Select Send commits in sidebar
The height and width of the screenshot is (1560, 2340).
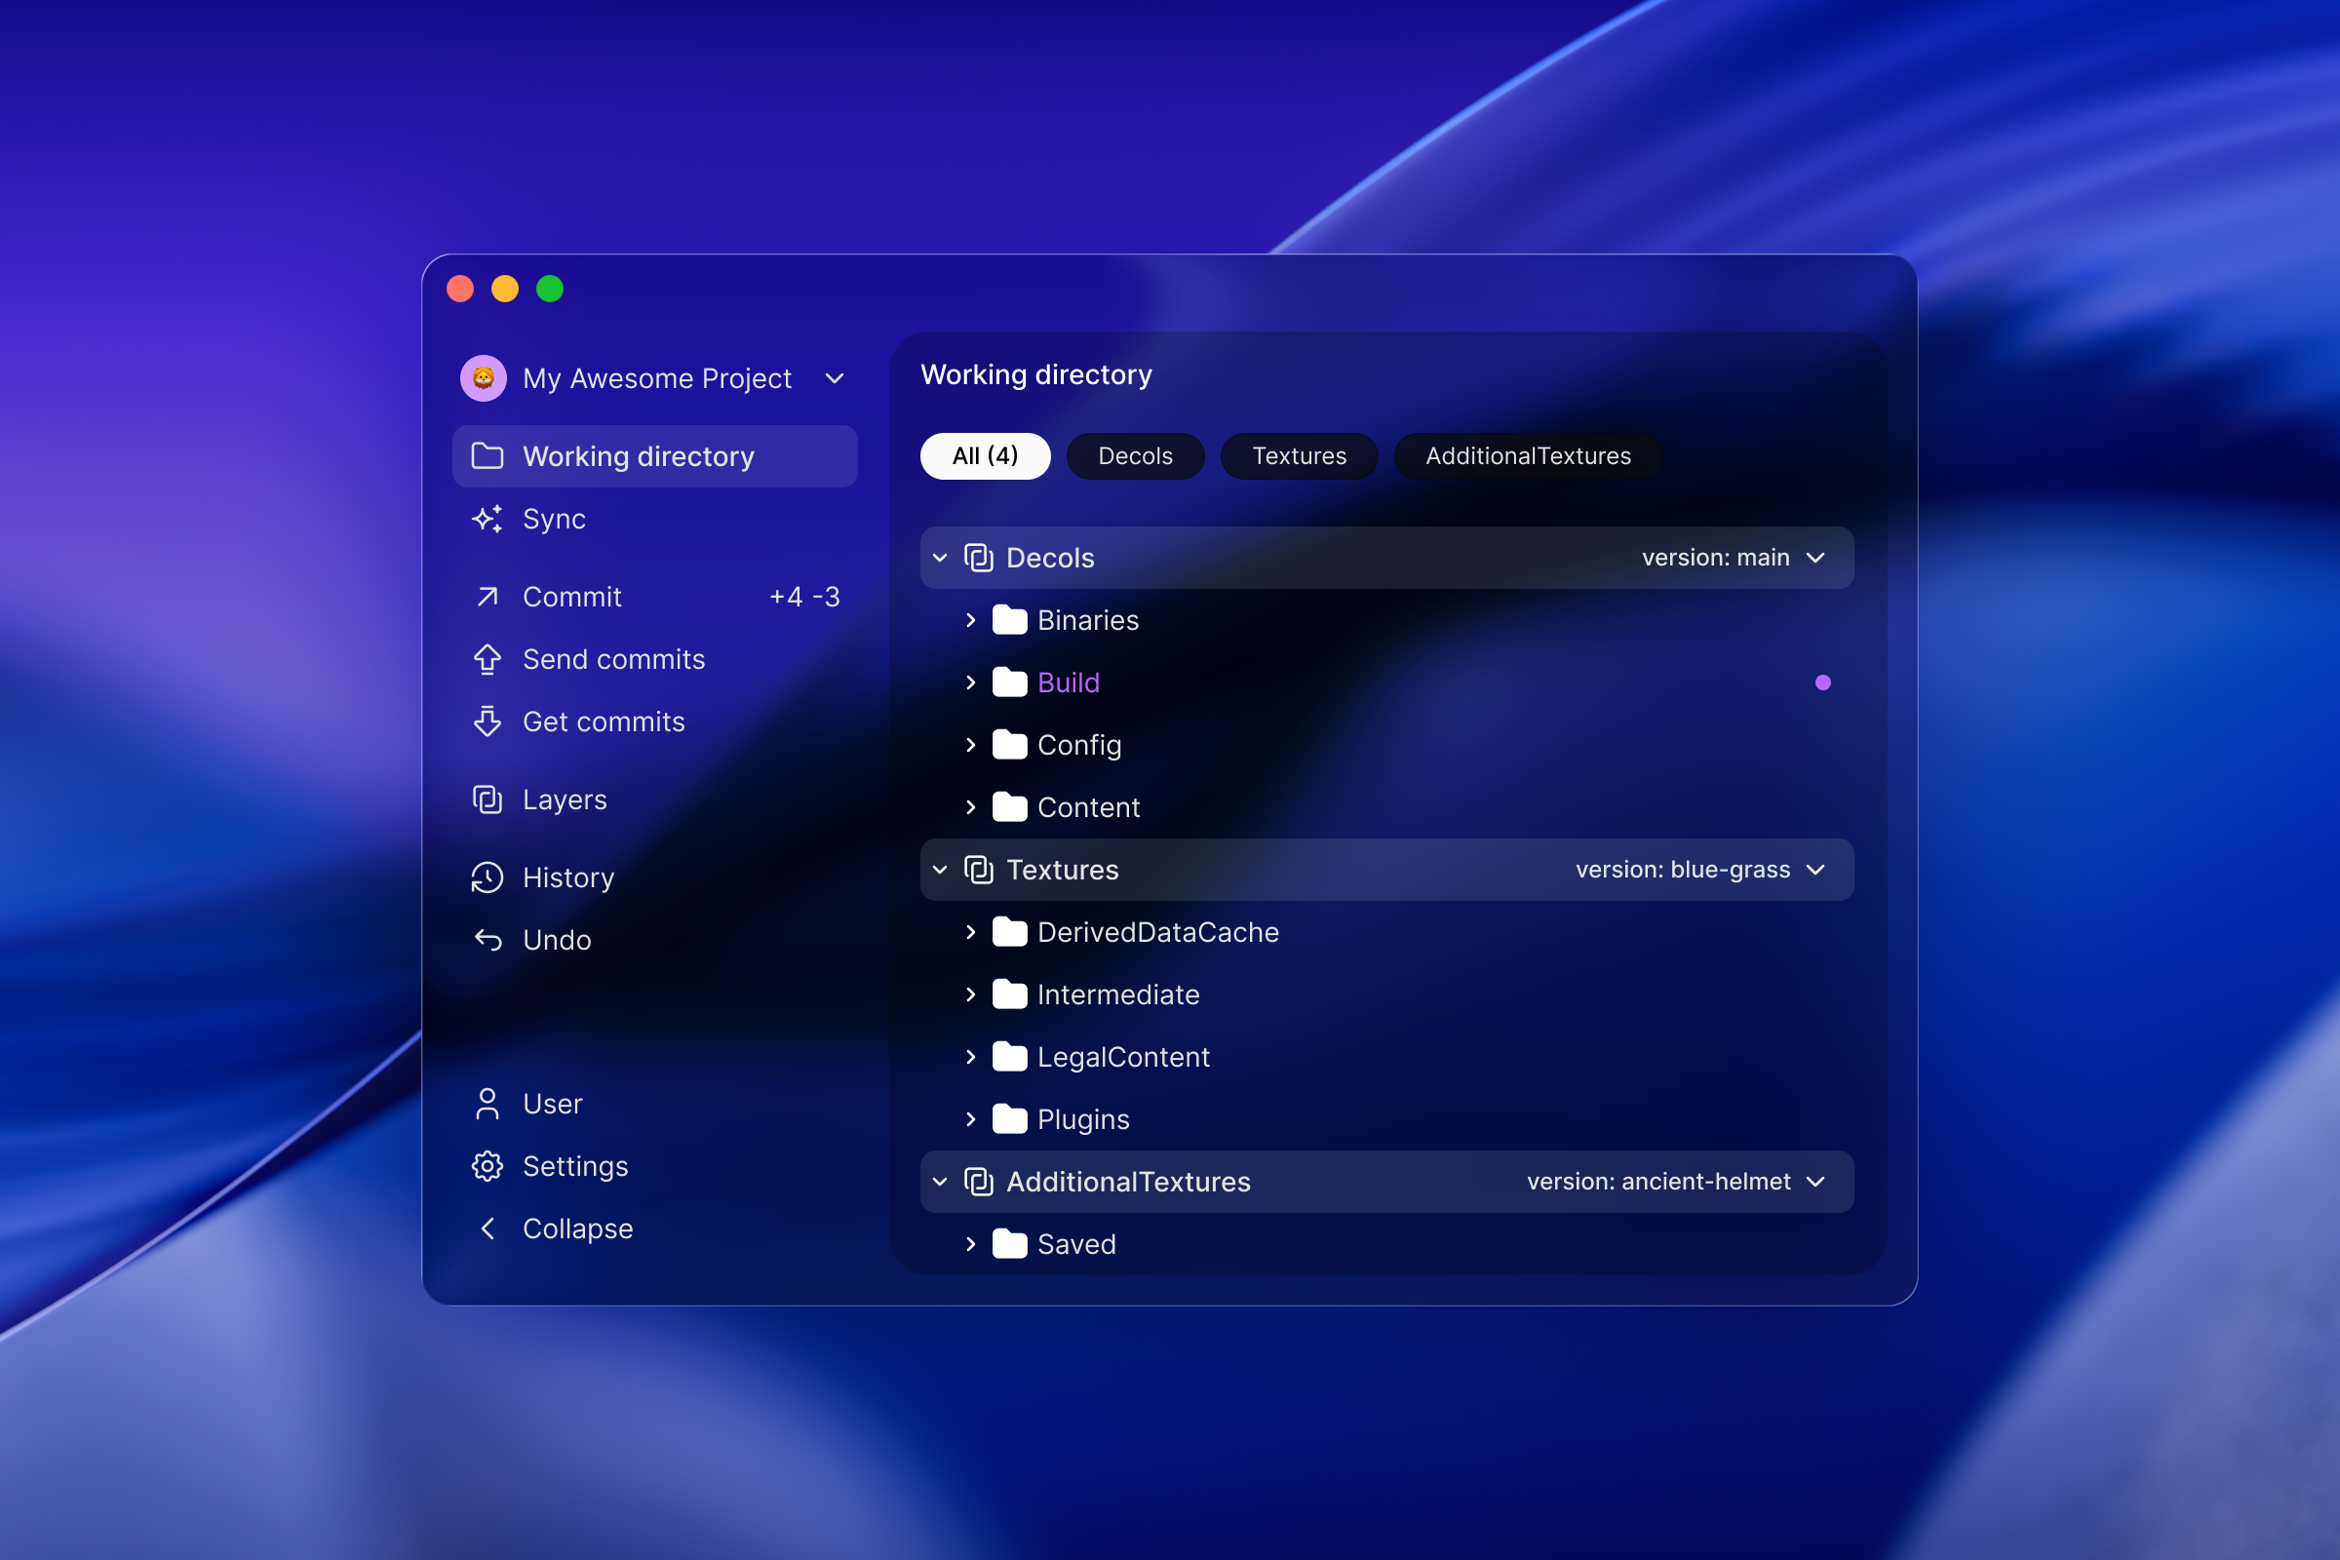coord(614,659)
